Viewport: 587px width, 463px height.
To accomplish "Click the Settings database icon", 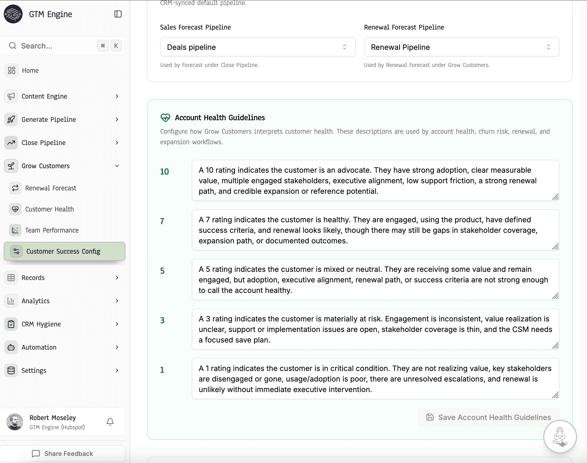I will pyautogui.click(x=11, y=370).
